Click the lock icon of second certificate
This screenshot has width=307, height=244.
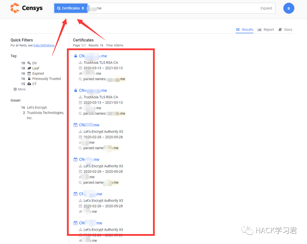point(76,91)
